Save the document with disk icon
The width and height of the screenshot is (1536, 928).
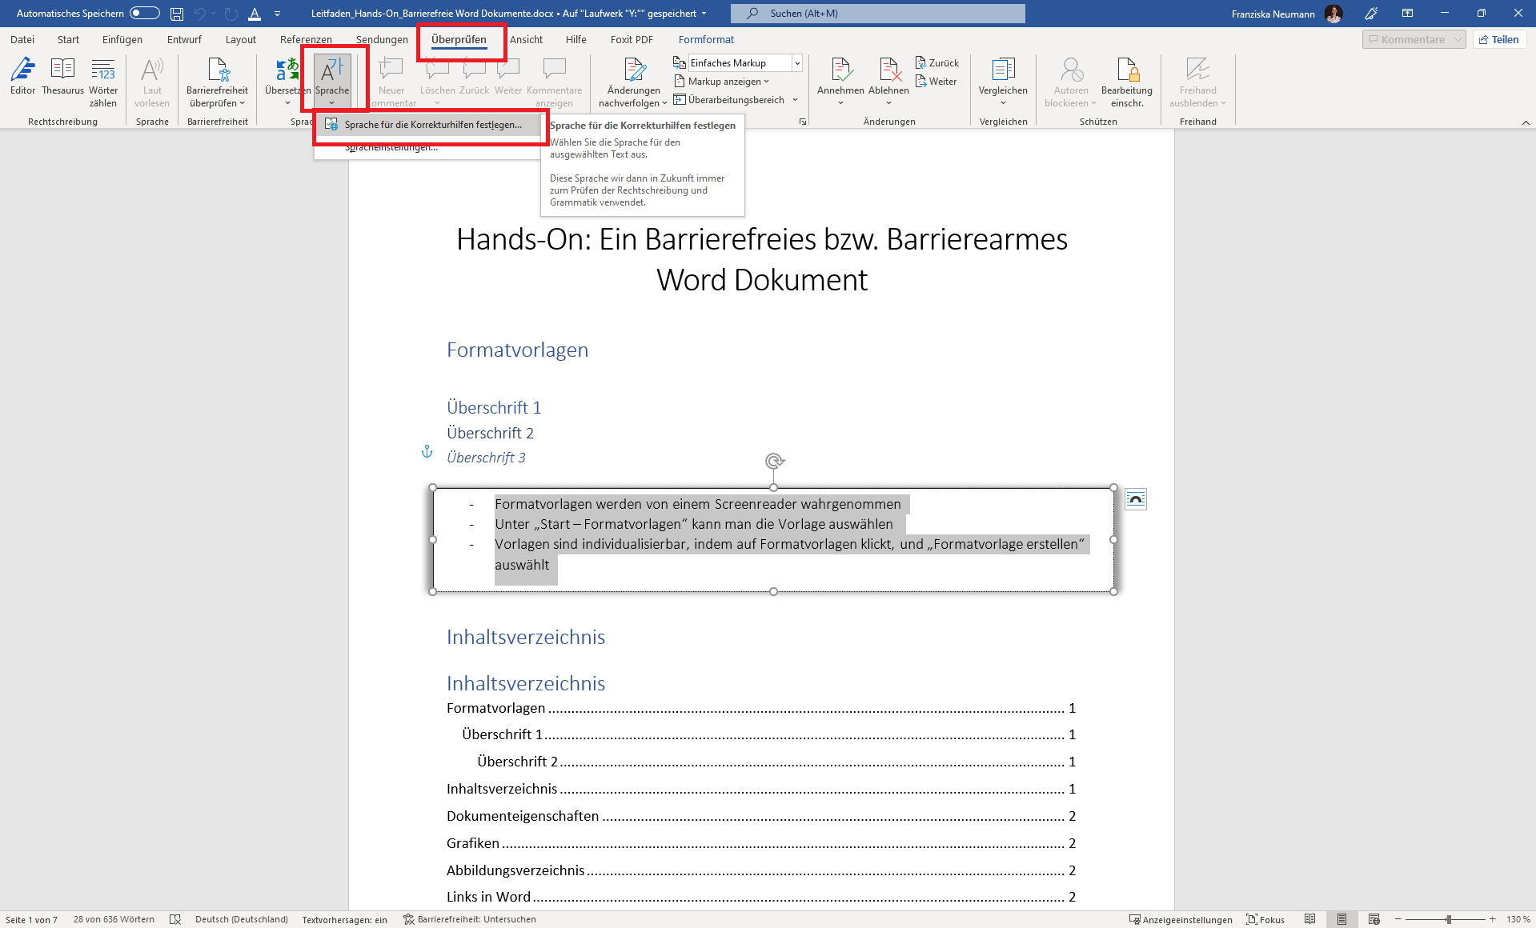(177, 14)
